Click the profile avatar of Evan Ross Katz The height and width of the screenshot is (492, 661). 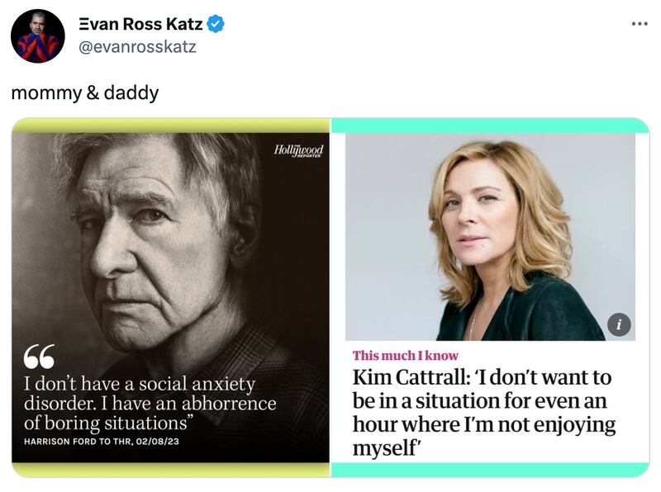(x=38, y=36)
